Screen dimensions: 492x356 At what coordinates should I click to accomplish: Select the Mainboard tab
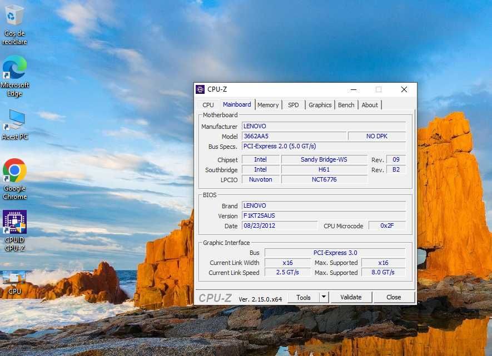[x=237, y=104]
